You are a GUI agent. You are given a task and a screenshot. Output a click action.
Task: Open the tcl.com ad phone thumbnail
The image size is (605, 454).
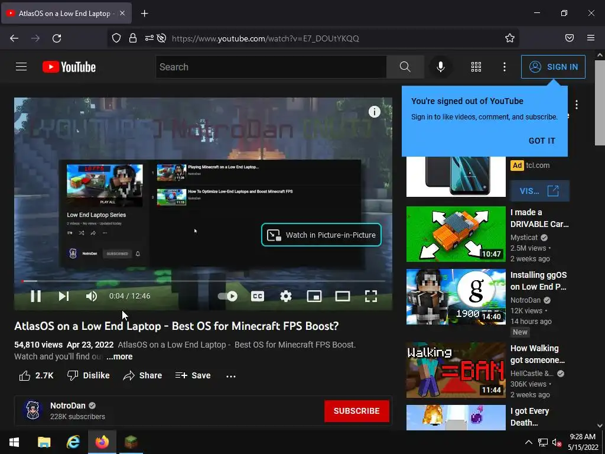tap(456, 176)
